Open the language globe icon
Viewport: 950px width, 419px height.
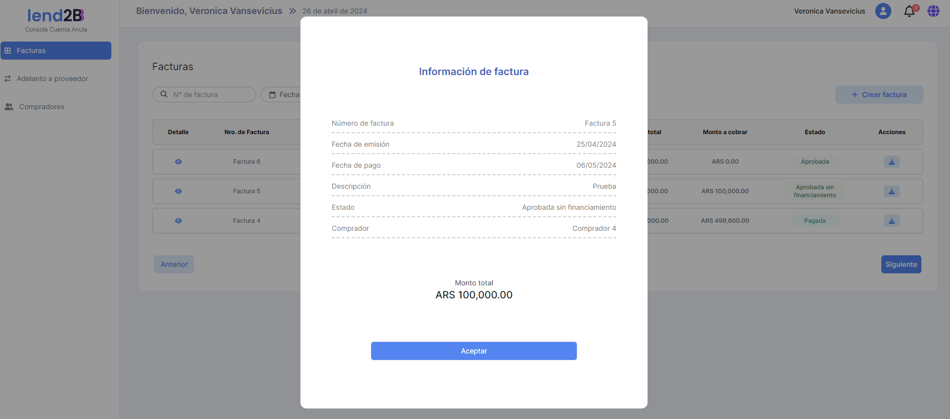click(933, 11)
